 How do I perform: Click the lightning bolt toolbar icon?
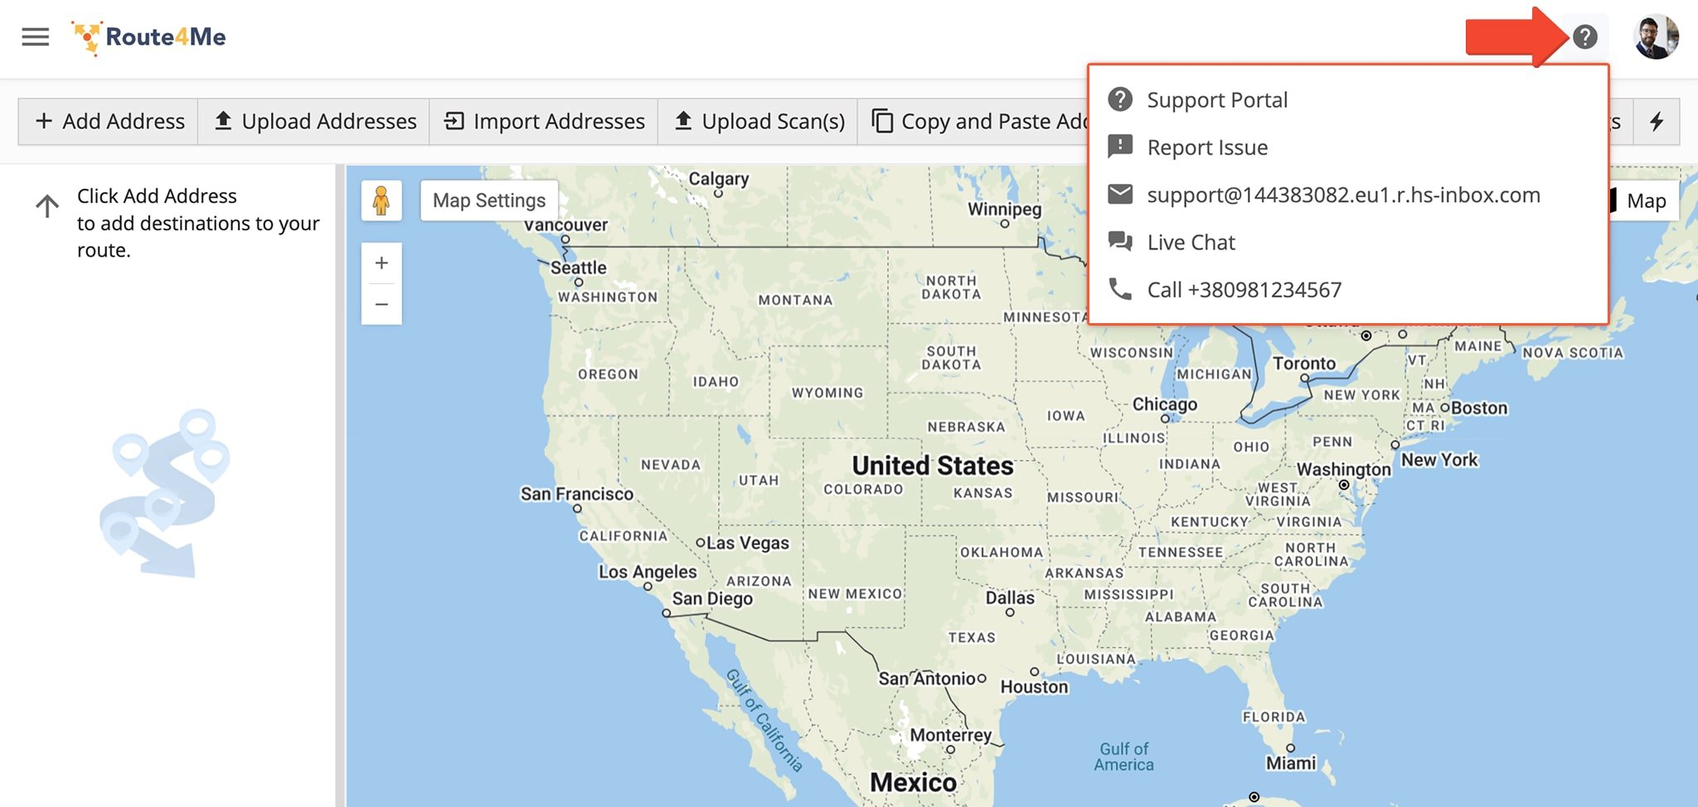coord(1657,122)
